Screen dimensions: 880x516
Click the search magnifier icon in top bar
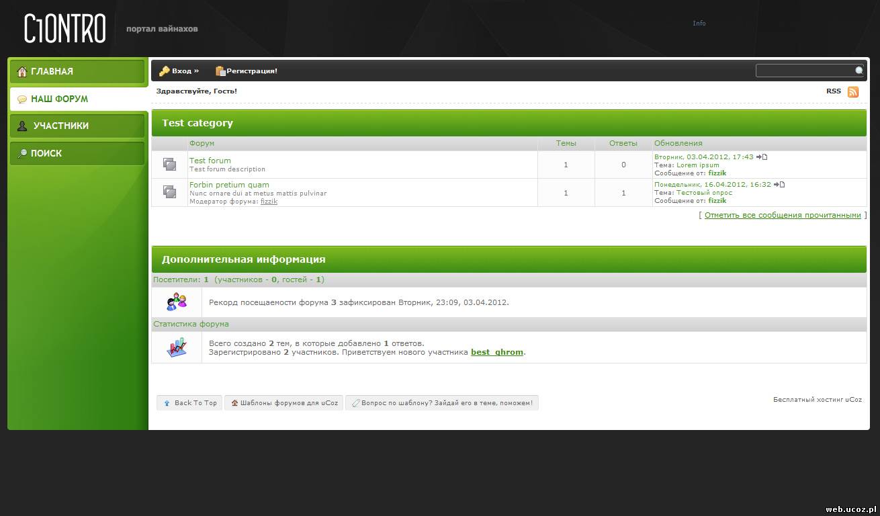click(x=859, y=71)
